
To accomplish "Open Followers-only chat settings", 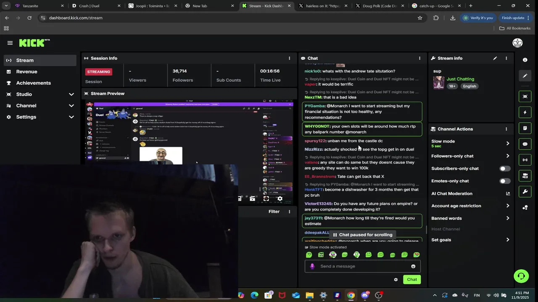I will (x=470, y=156).
